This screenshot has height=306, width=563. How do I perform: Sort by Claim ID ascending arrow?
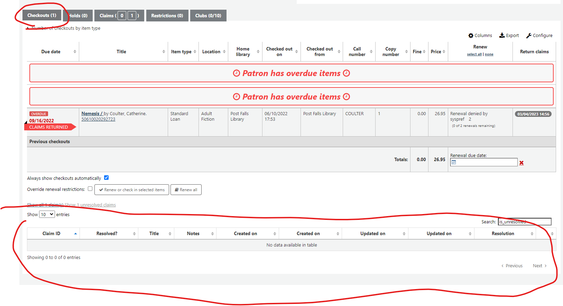[75, 234]
